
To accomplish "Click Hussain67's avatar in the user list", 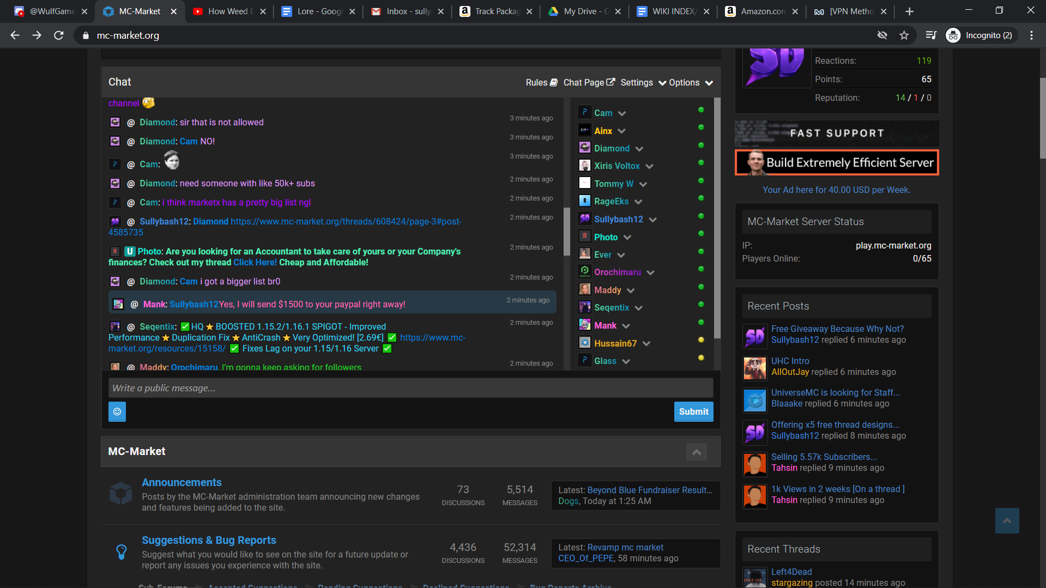I will click(x=584, y=343).
